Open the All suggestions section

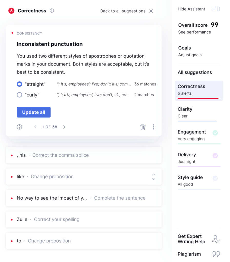point(195,72)
